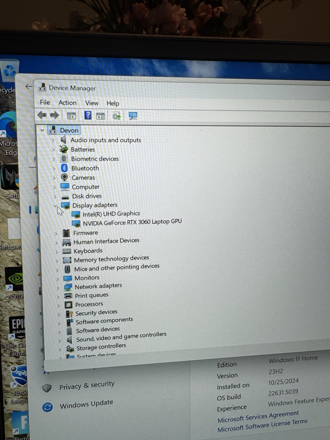Open the Help menu
The image size is (330, 440).
click(x=113, y=103)
